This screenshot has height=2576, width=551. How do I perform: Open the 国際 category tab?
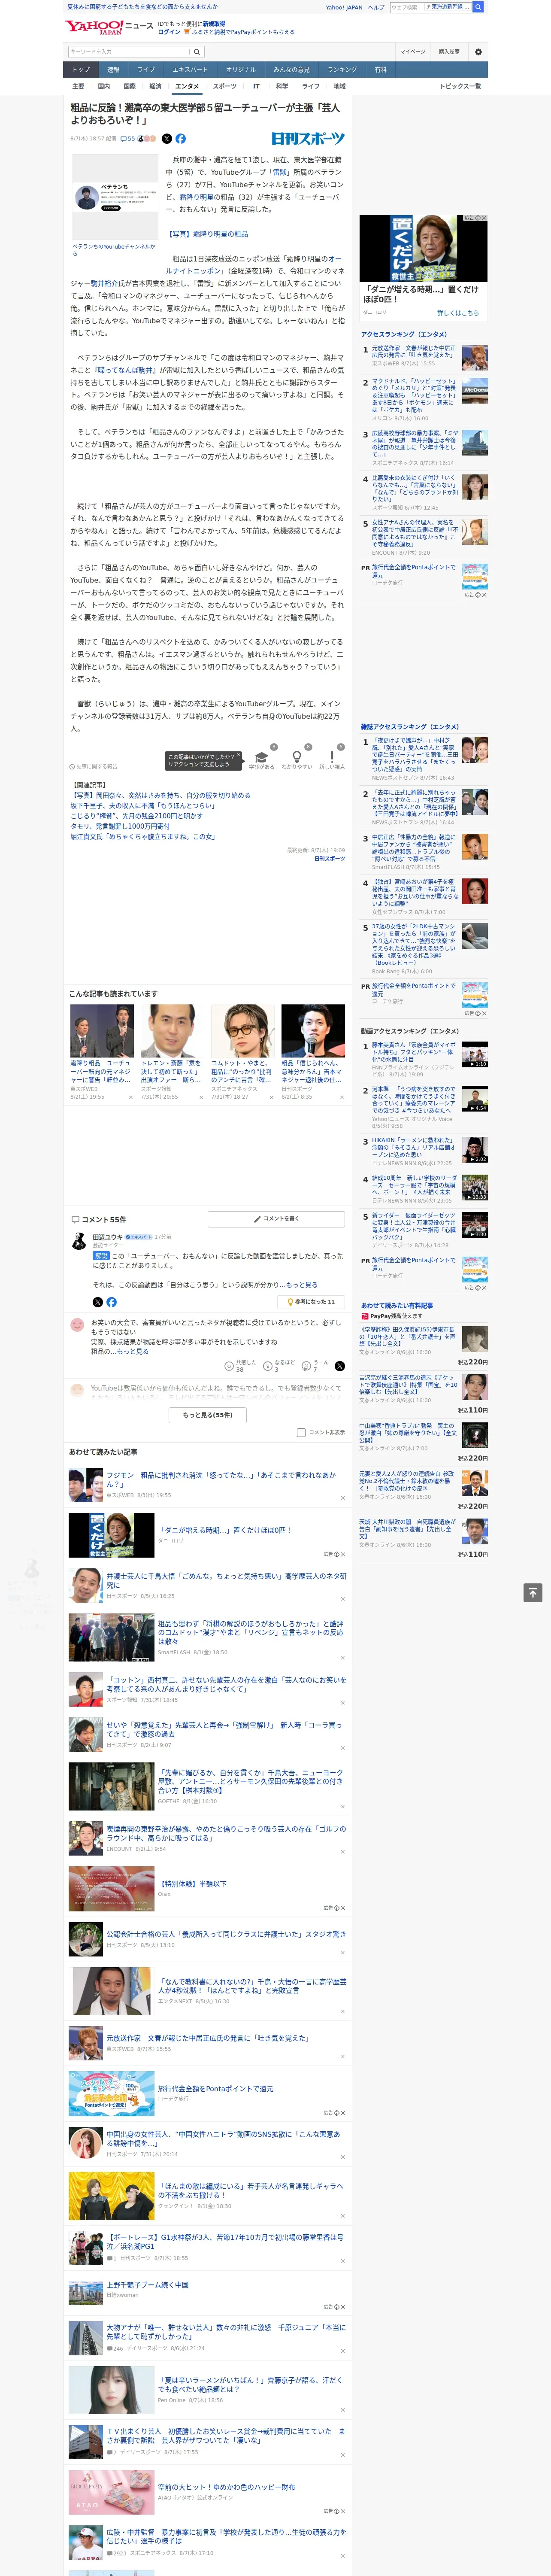(129, 86)
